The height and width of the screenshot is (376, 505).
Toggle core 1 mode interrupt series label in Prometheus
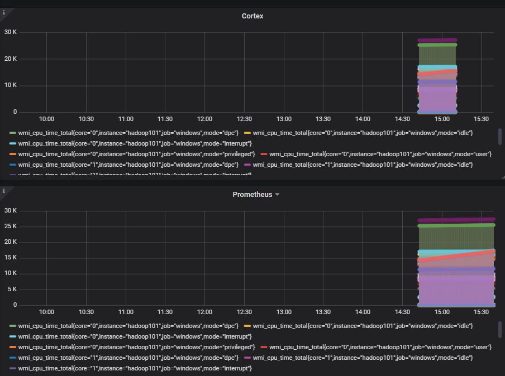[x=135, y=368]
